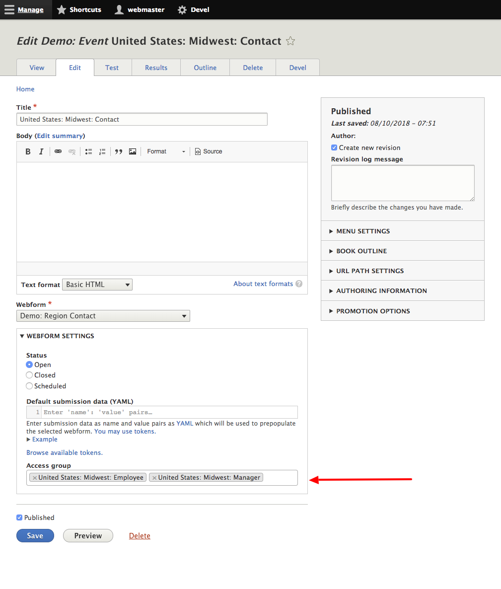Image resolution: width=501 pixels, height=589 pixels.
Task: Switch to the Results tab
Action: 156,68
